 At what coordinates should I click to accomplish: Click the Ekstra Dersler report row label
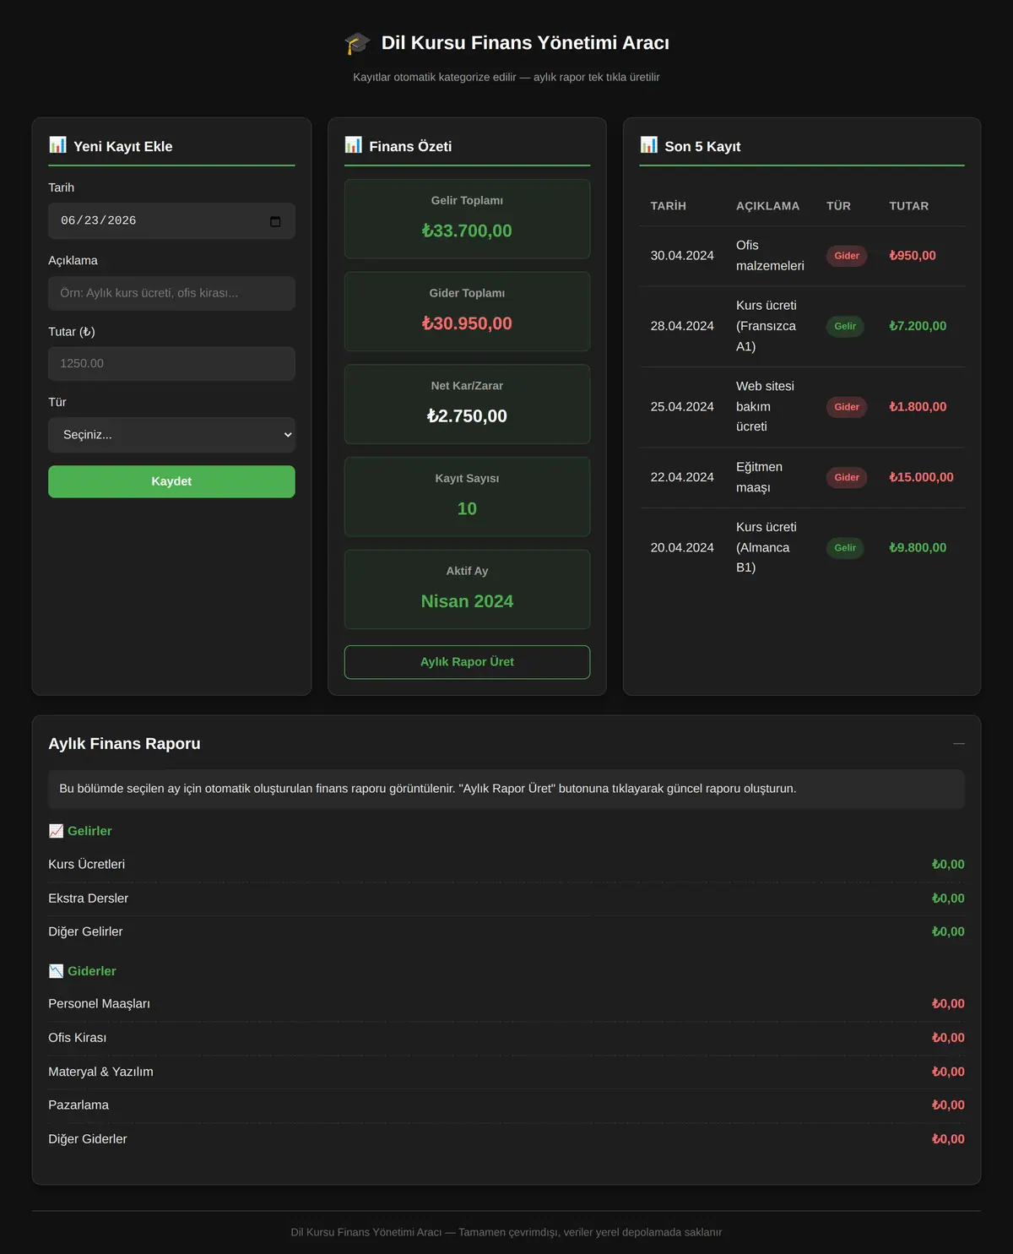tap(88, 898)
